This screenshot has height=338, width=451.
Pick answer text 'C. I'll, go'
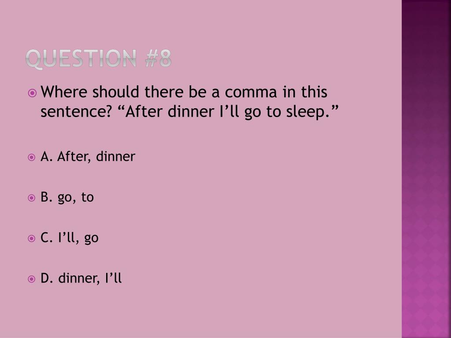point(70,238)
